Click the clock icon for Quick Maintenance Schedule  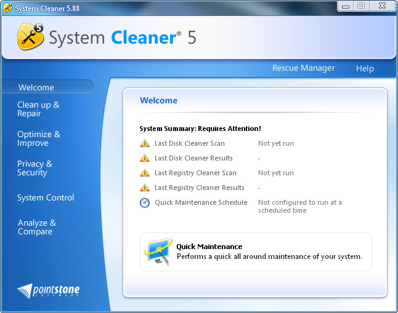tap(145, 203)
